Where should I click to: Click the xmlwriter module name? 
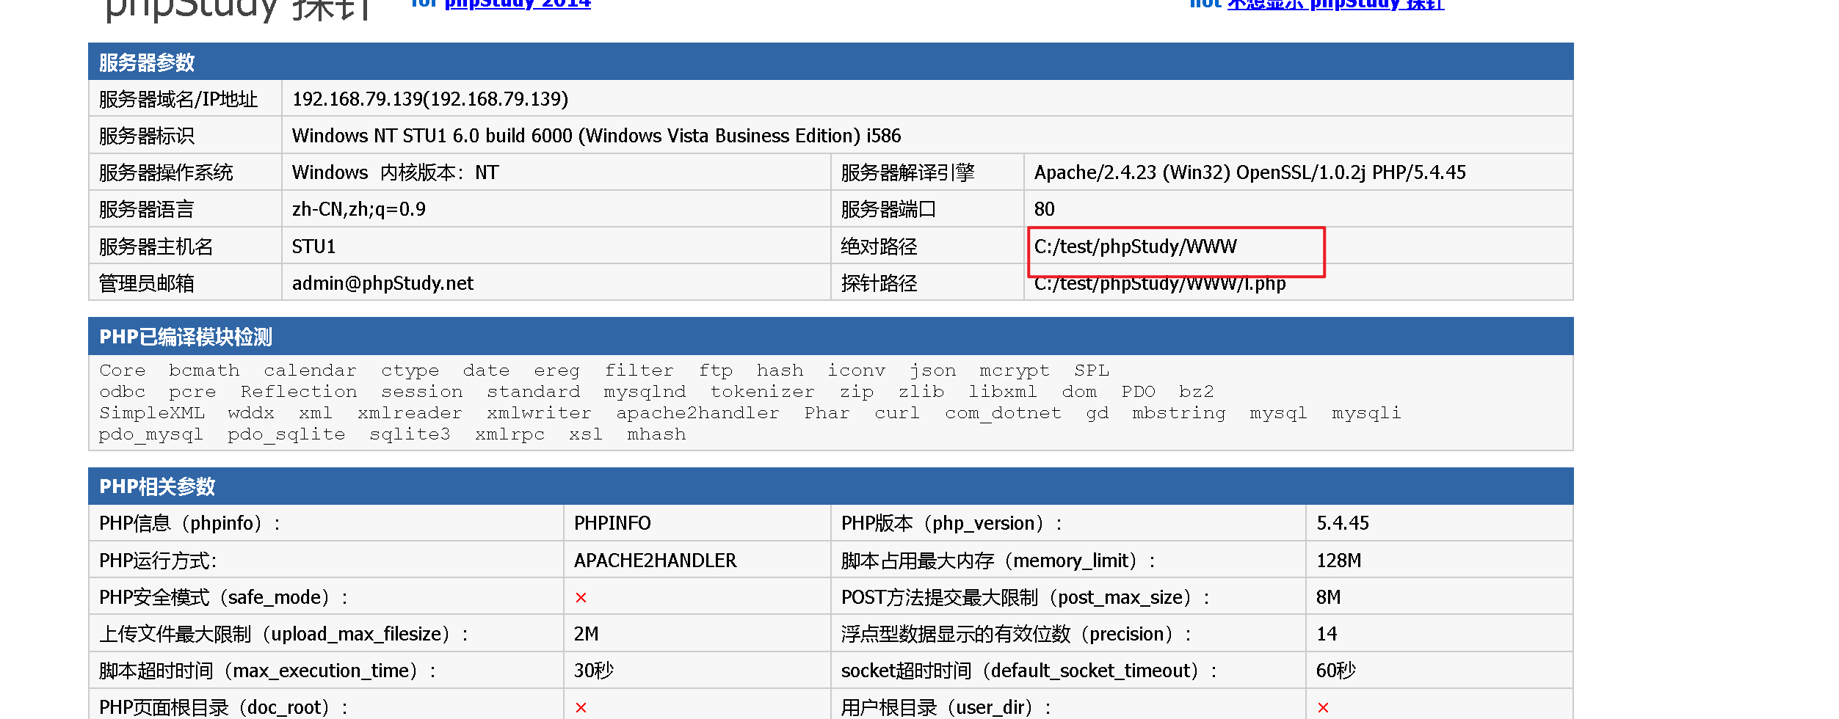(539, 413)
